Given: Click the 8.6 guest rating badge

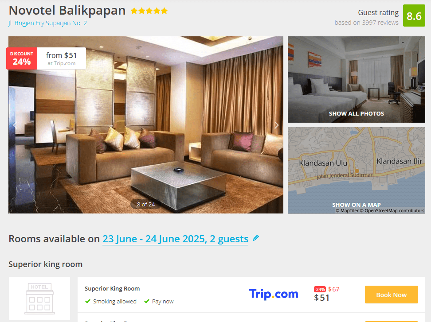Looking at the screenshot, I should point(414,16).
